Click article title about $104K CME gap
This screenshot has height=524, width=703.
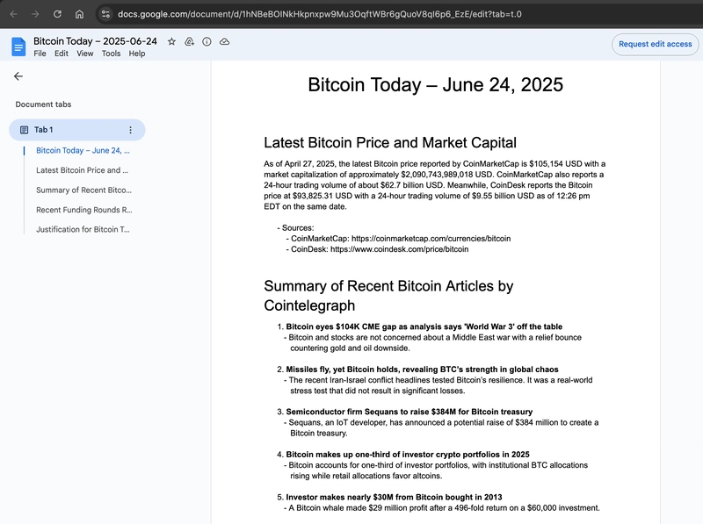tap(424, 327)
